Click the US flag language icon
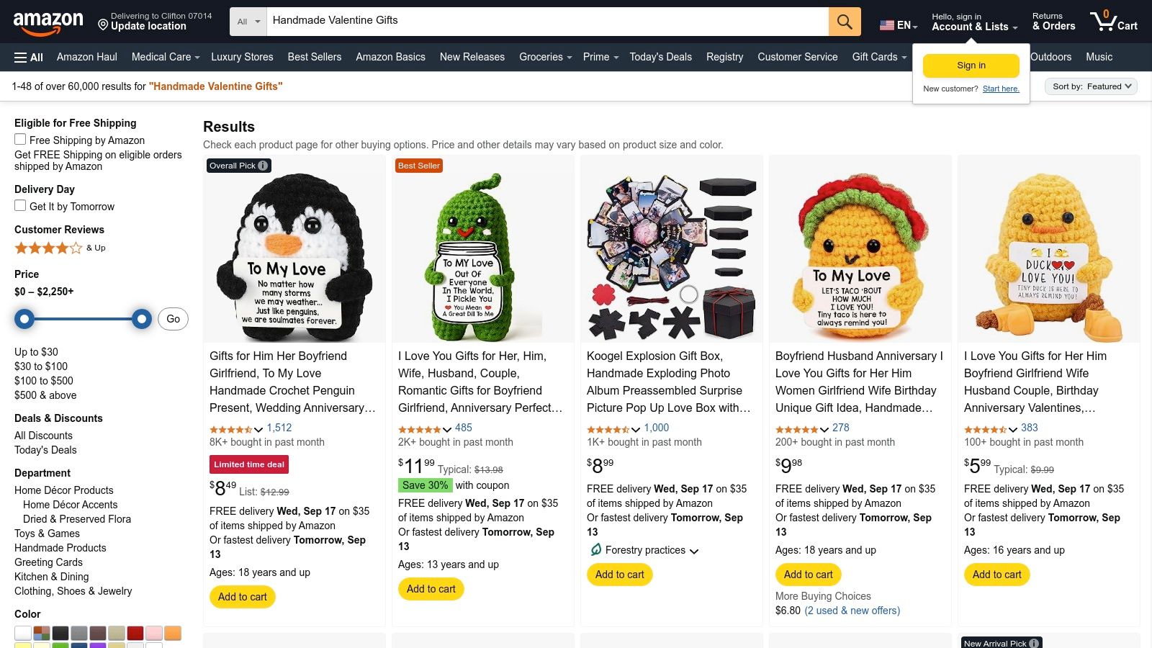The width and height of the screenshot is (1152, 648). click(x=885, y=24)
